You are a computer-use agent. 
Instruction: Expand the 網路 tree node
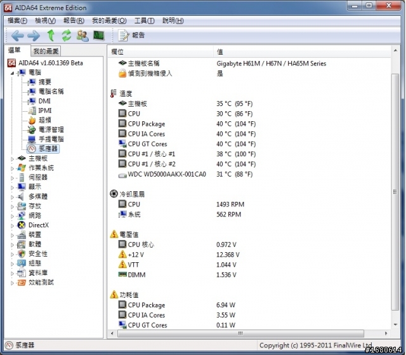(x=12, y=216)
